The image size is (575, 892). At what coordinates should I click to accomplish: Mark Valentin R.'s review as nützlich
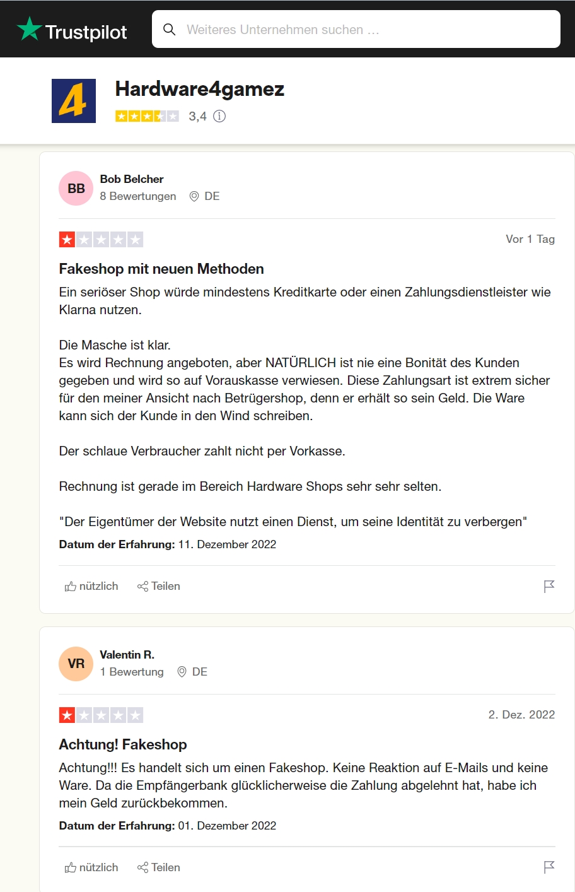(91, 867)
